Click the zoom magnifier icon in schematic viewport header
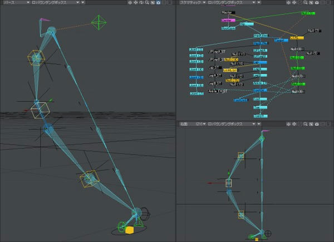The height and width of the screenshot is (242, 334). pos(306,3)
